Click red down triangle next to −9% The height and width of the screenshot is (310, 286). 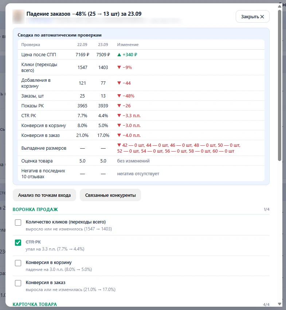coord(119,68)
